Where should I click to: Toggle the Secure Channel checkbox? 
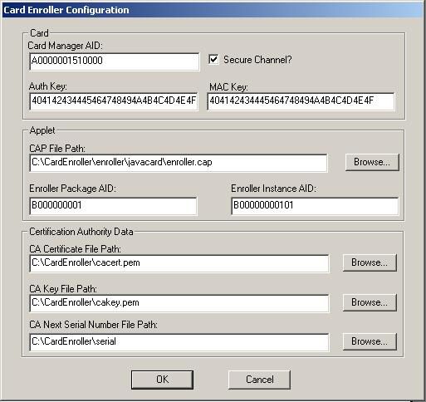(x=213, y=60)
